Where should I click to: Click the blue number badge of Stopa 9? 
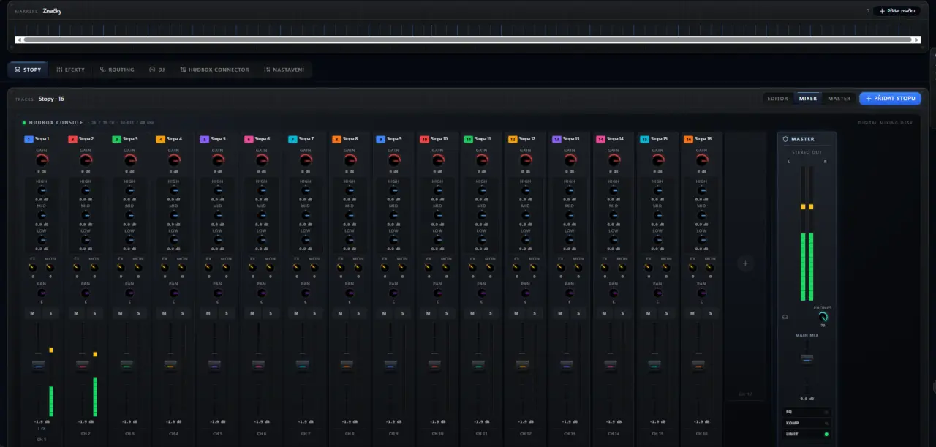[x=380, y=139]
